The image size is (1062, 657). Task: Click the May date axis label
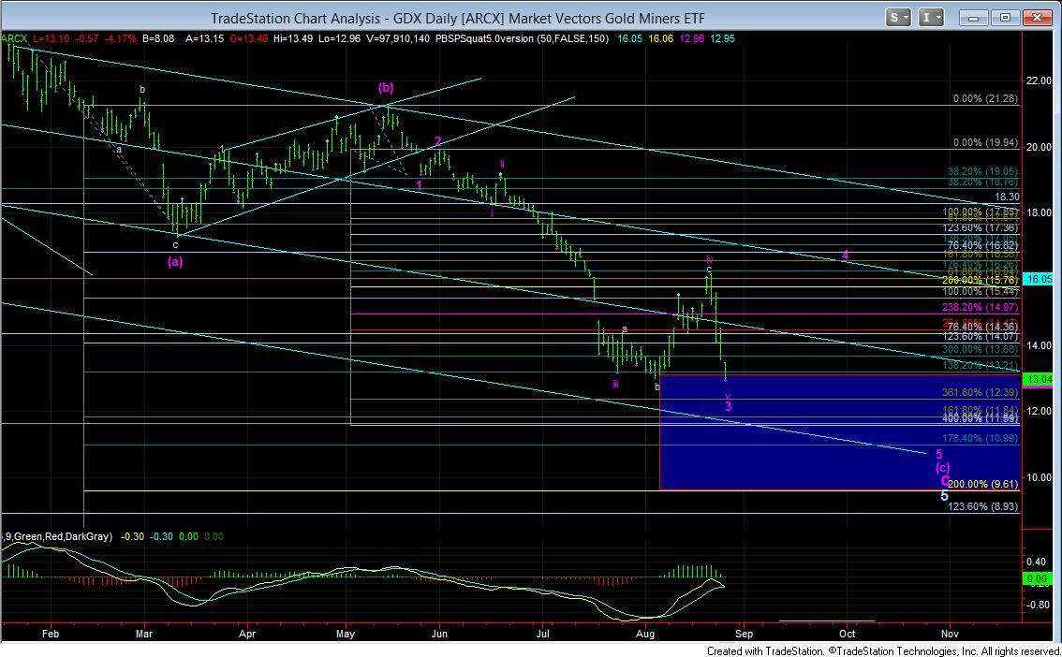click(347, 634)
